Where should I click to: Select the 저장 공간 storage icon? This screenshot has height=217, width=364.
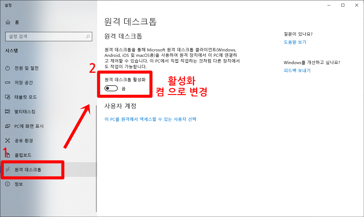[x=8, y=83]
